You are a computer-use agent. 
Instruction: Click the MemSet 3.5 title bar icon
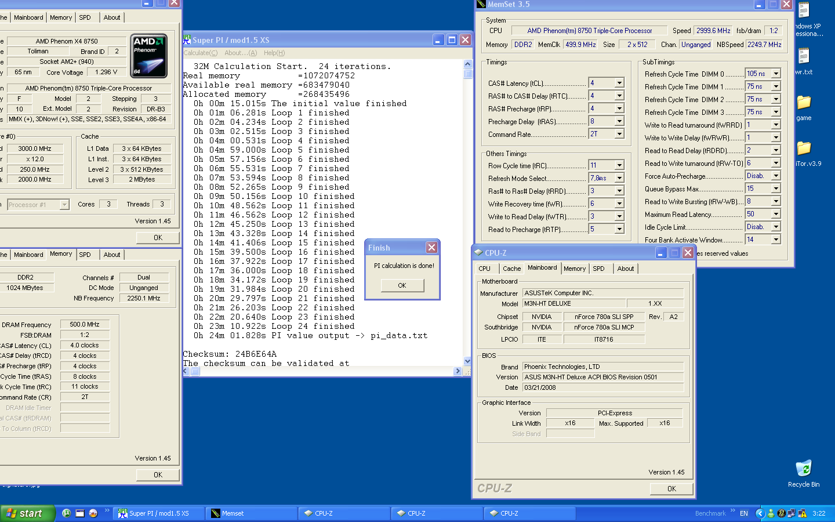click(x=481, y=4)
